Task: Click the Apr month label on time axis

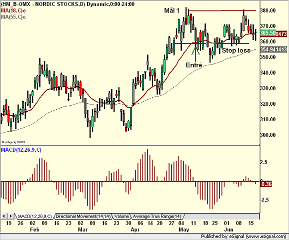Action: 135,230
